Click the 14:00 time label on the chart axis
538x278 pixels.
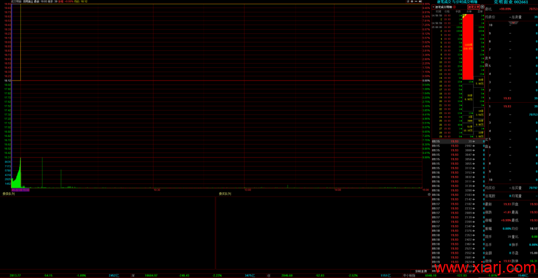[337, 190]
